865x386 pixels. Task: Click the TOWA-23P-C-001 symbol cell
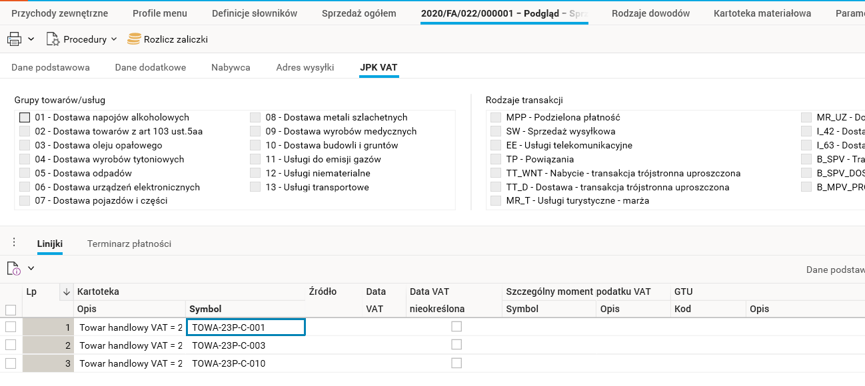pos(245,327)
